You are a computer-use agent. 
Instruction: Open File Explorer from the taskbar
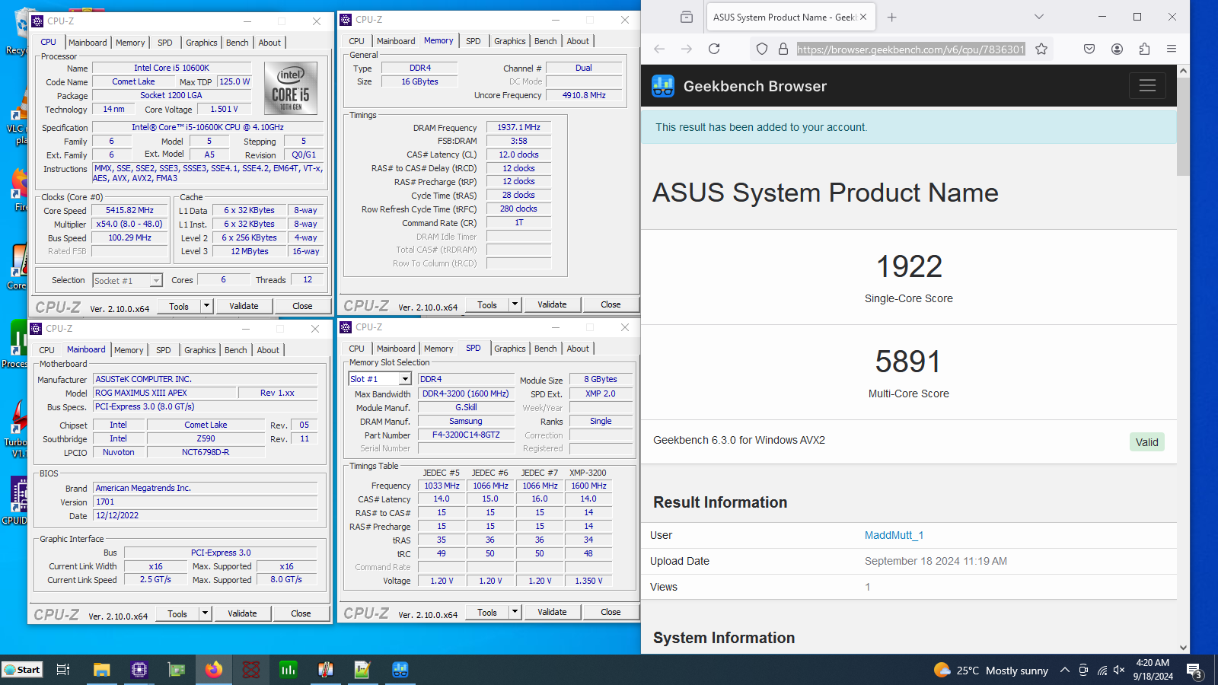point(101,670)
